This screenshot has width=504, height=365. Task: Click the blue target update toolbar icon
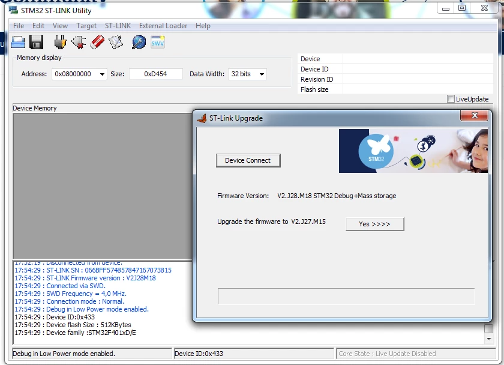click(139, 42)
